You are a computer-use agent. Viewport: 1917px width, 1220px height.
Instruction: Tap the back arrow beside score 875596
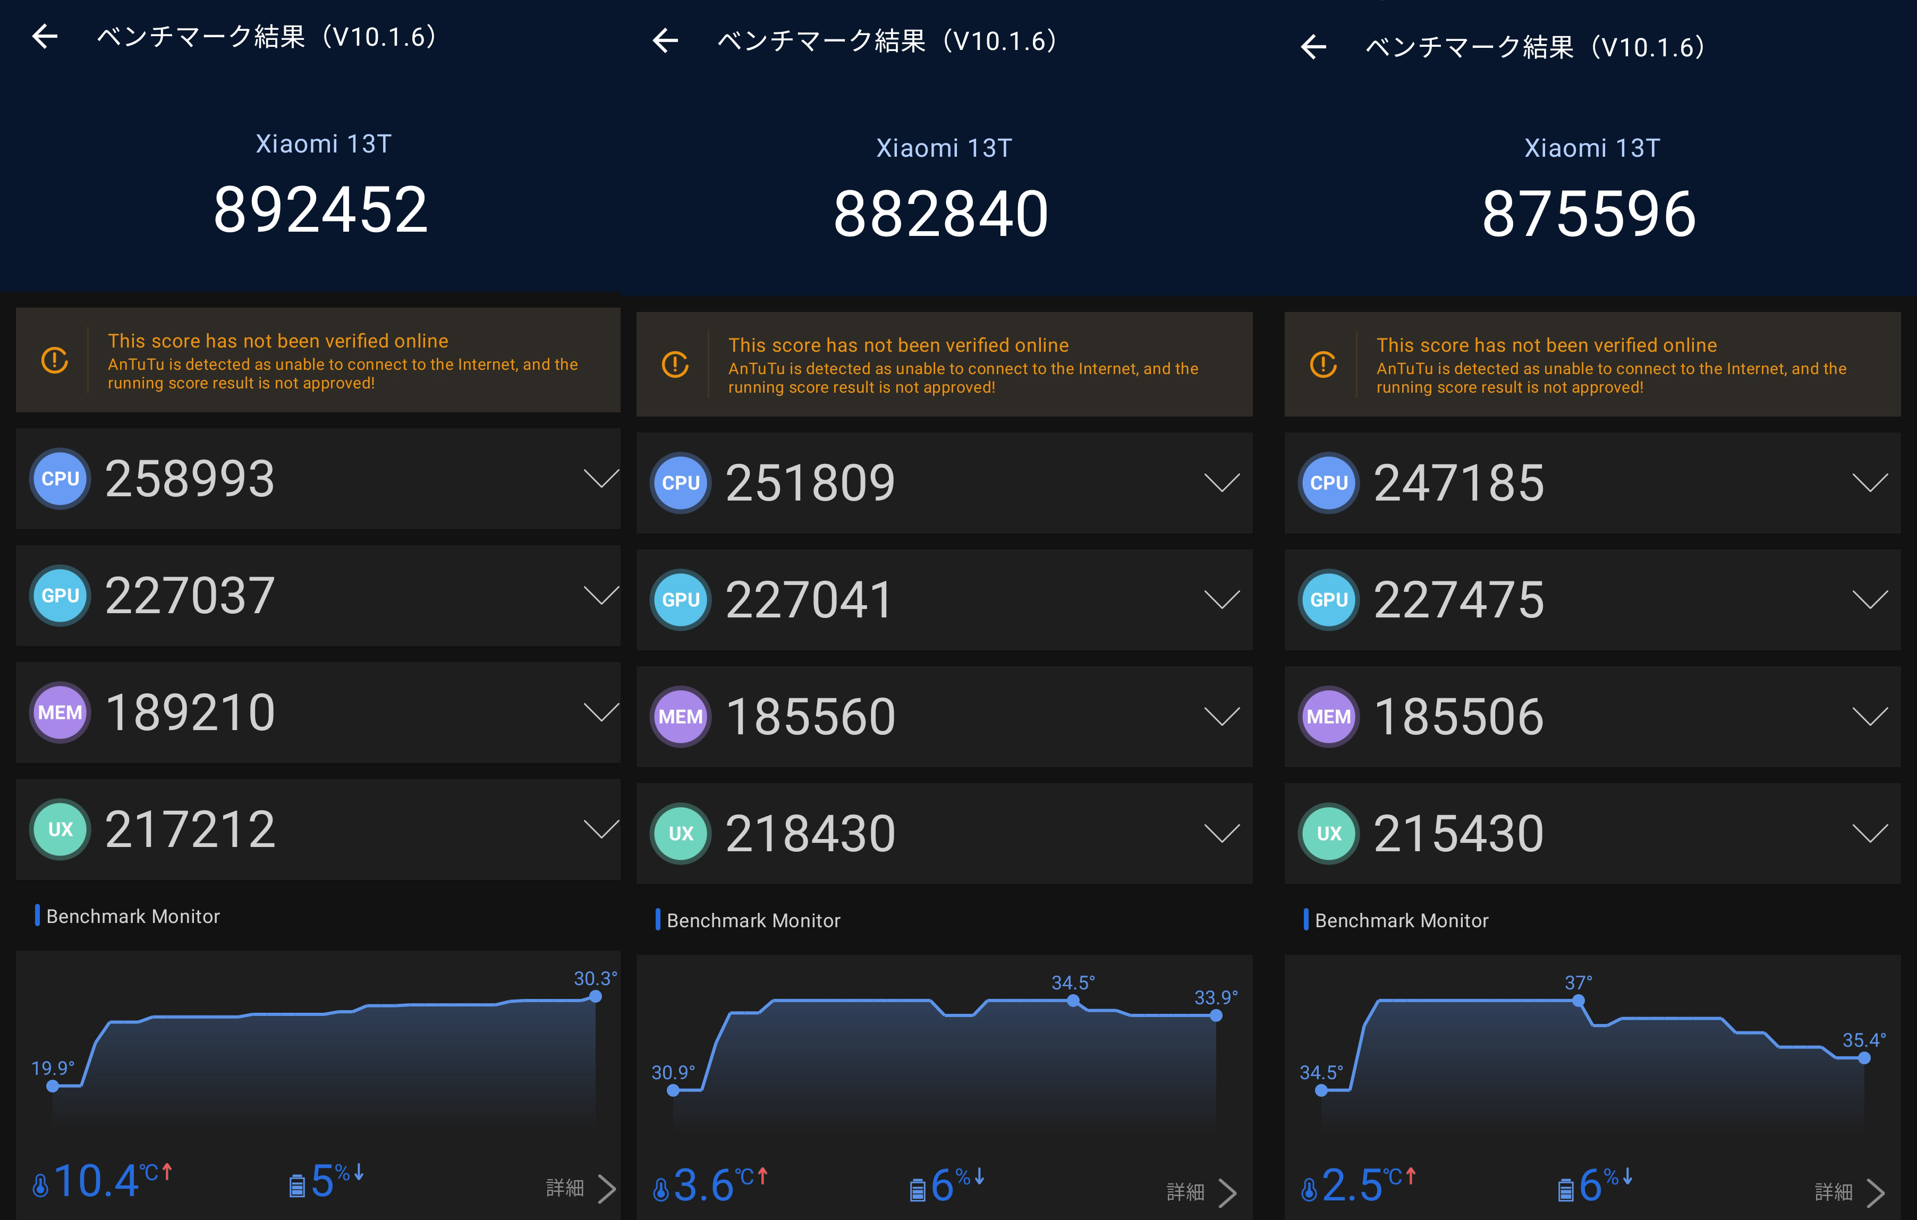(x=1313, y=47)
